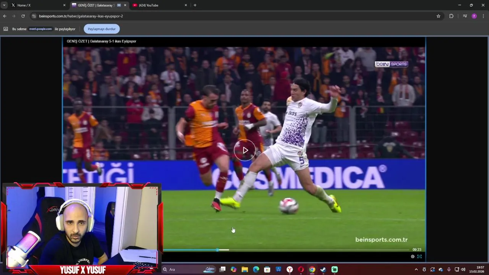Viewport: 489px width, 275px height.
Task: Open the green app icon after Steam
Action: point(335,269)
